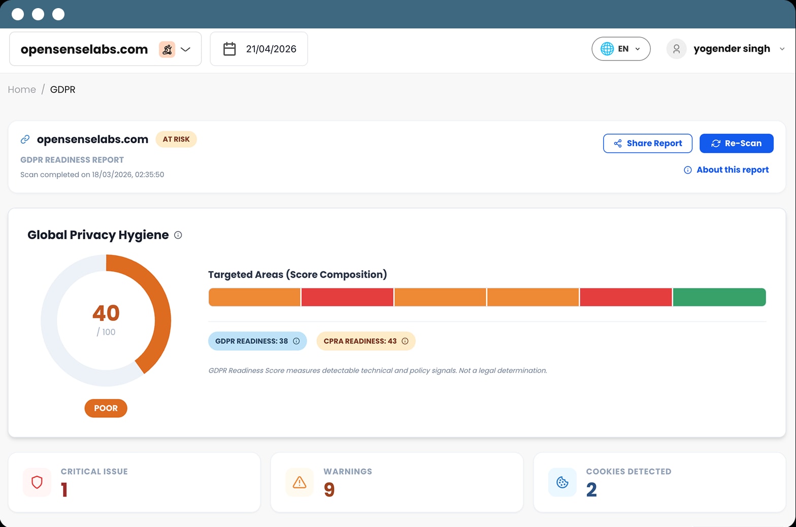This screenshot has width=796, height=527.
Task: Expand the site selector chevron
Action: (185, 49)
